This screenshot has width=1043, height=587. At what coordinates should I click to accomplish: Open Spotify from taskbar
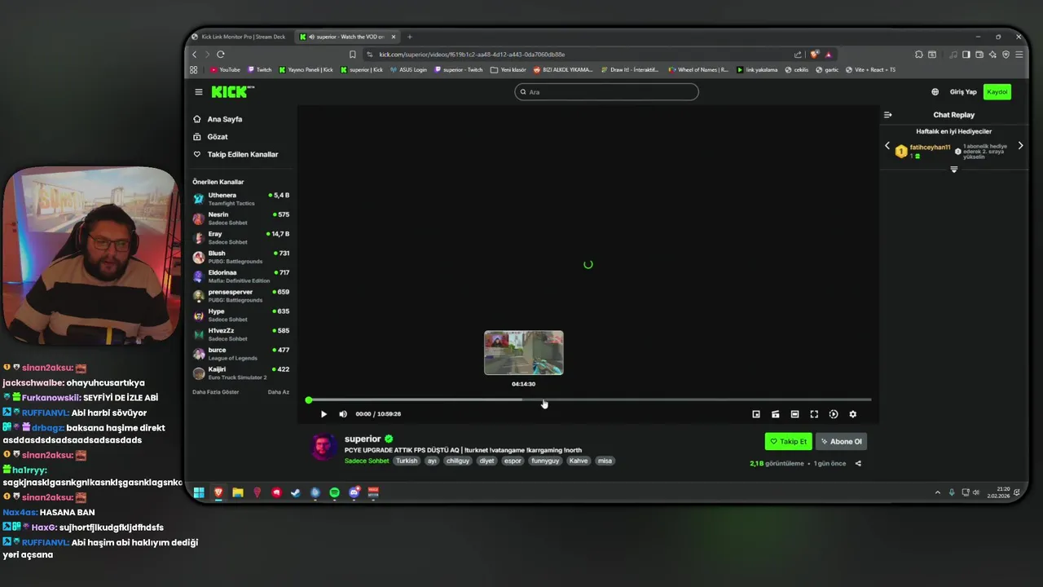coord(335,492)
